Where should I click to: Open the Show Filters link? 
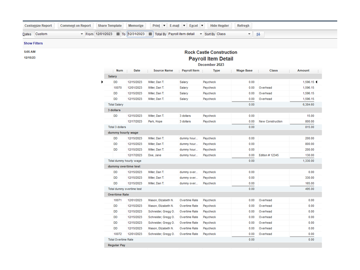[33, 43]
